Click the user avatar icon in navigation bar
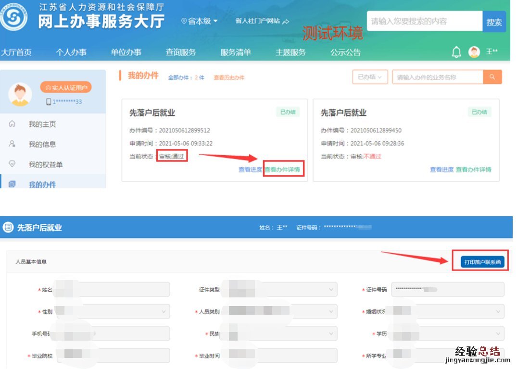The width and height of the screenshot is (517, 369). click(x=474, y=52)
